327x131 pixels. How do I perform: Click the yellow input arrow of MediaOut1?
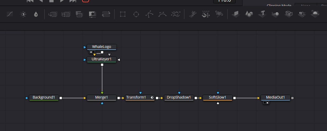click(x=259, y=98)
